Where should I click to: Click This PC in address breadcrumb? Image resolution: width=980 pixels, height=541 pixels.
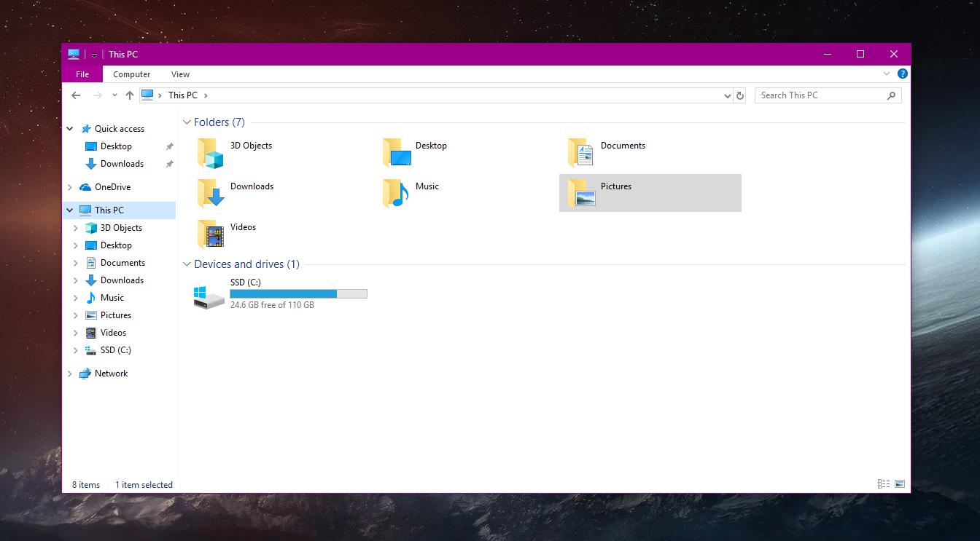(182, 95)
